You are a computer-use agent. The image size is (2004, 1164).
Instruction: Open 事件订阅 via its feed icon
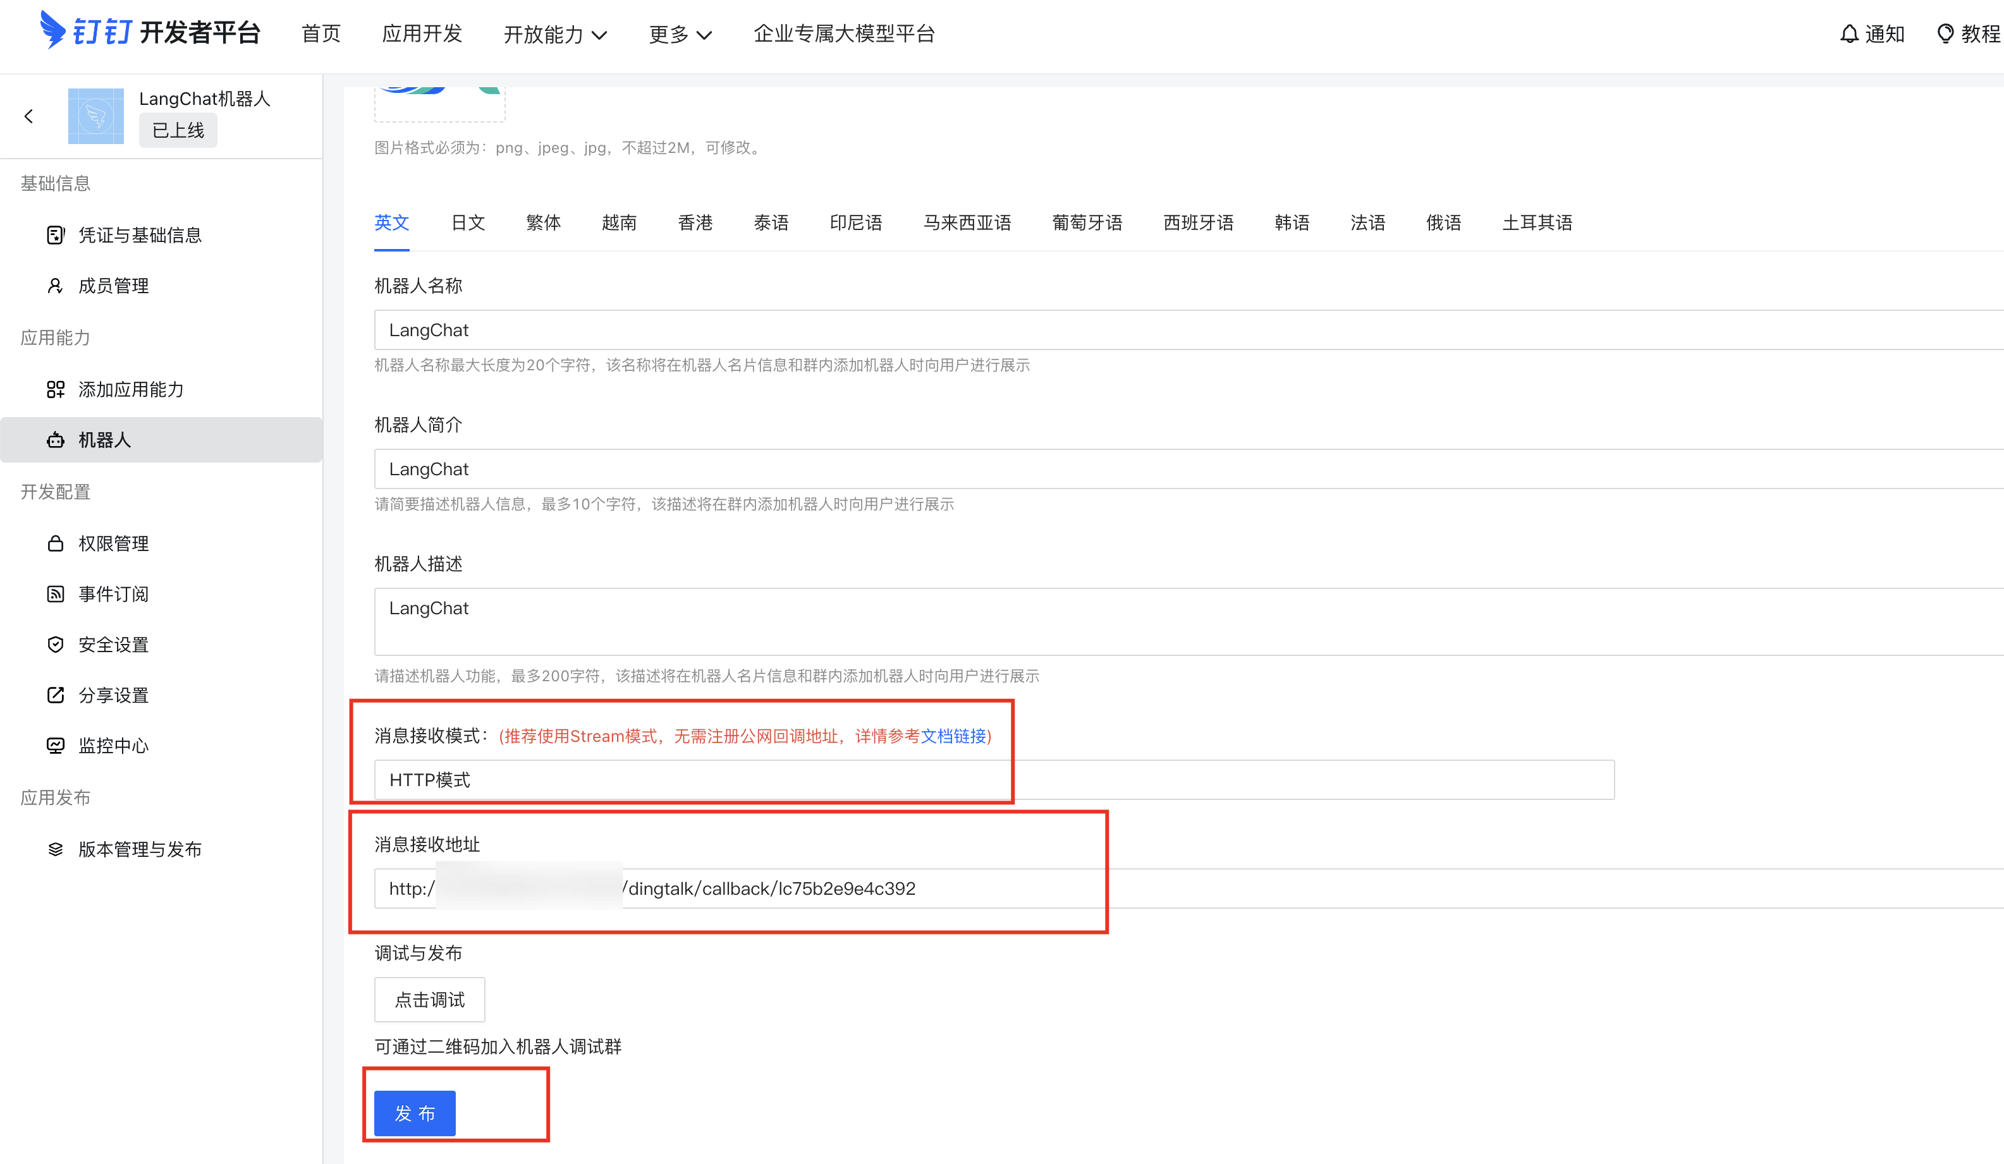[x=55, y=594]
